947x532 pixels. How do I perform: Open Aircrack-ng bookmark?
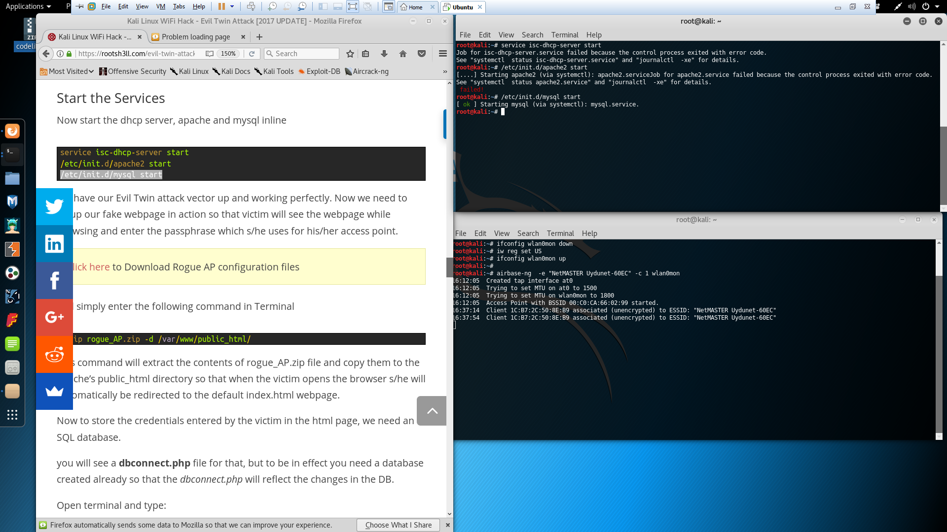point(366,71)
